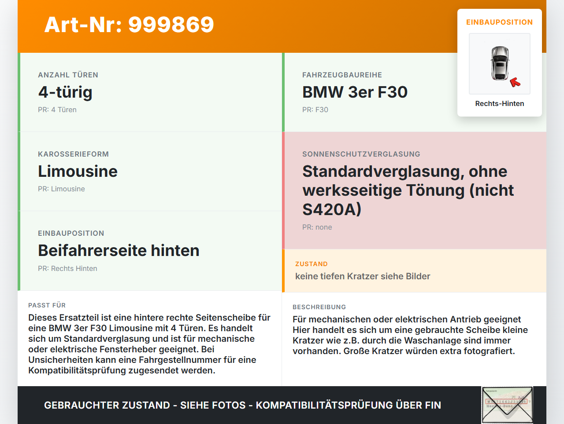
Task: Click the car position diagram image
Action: 500,64
